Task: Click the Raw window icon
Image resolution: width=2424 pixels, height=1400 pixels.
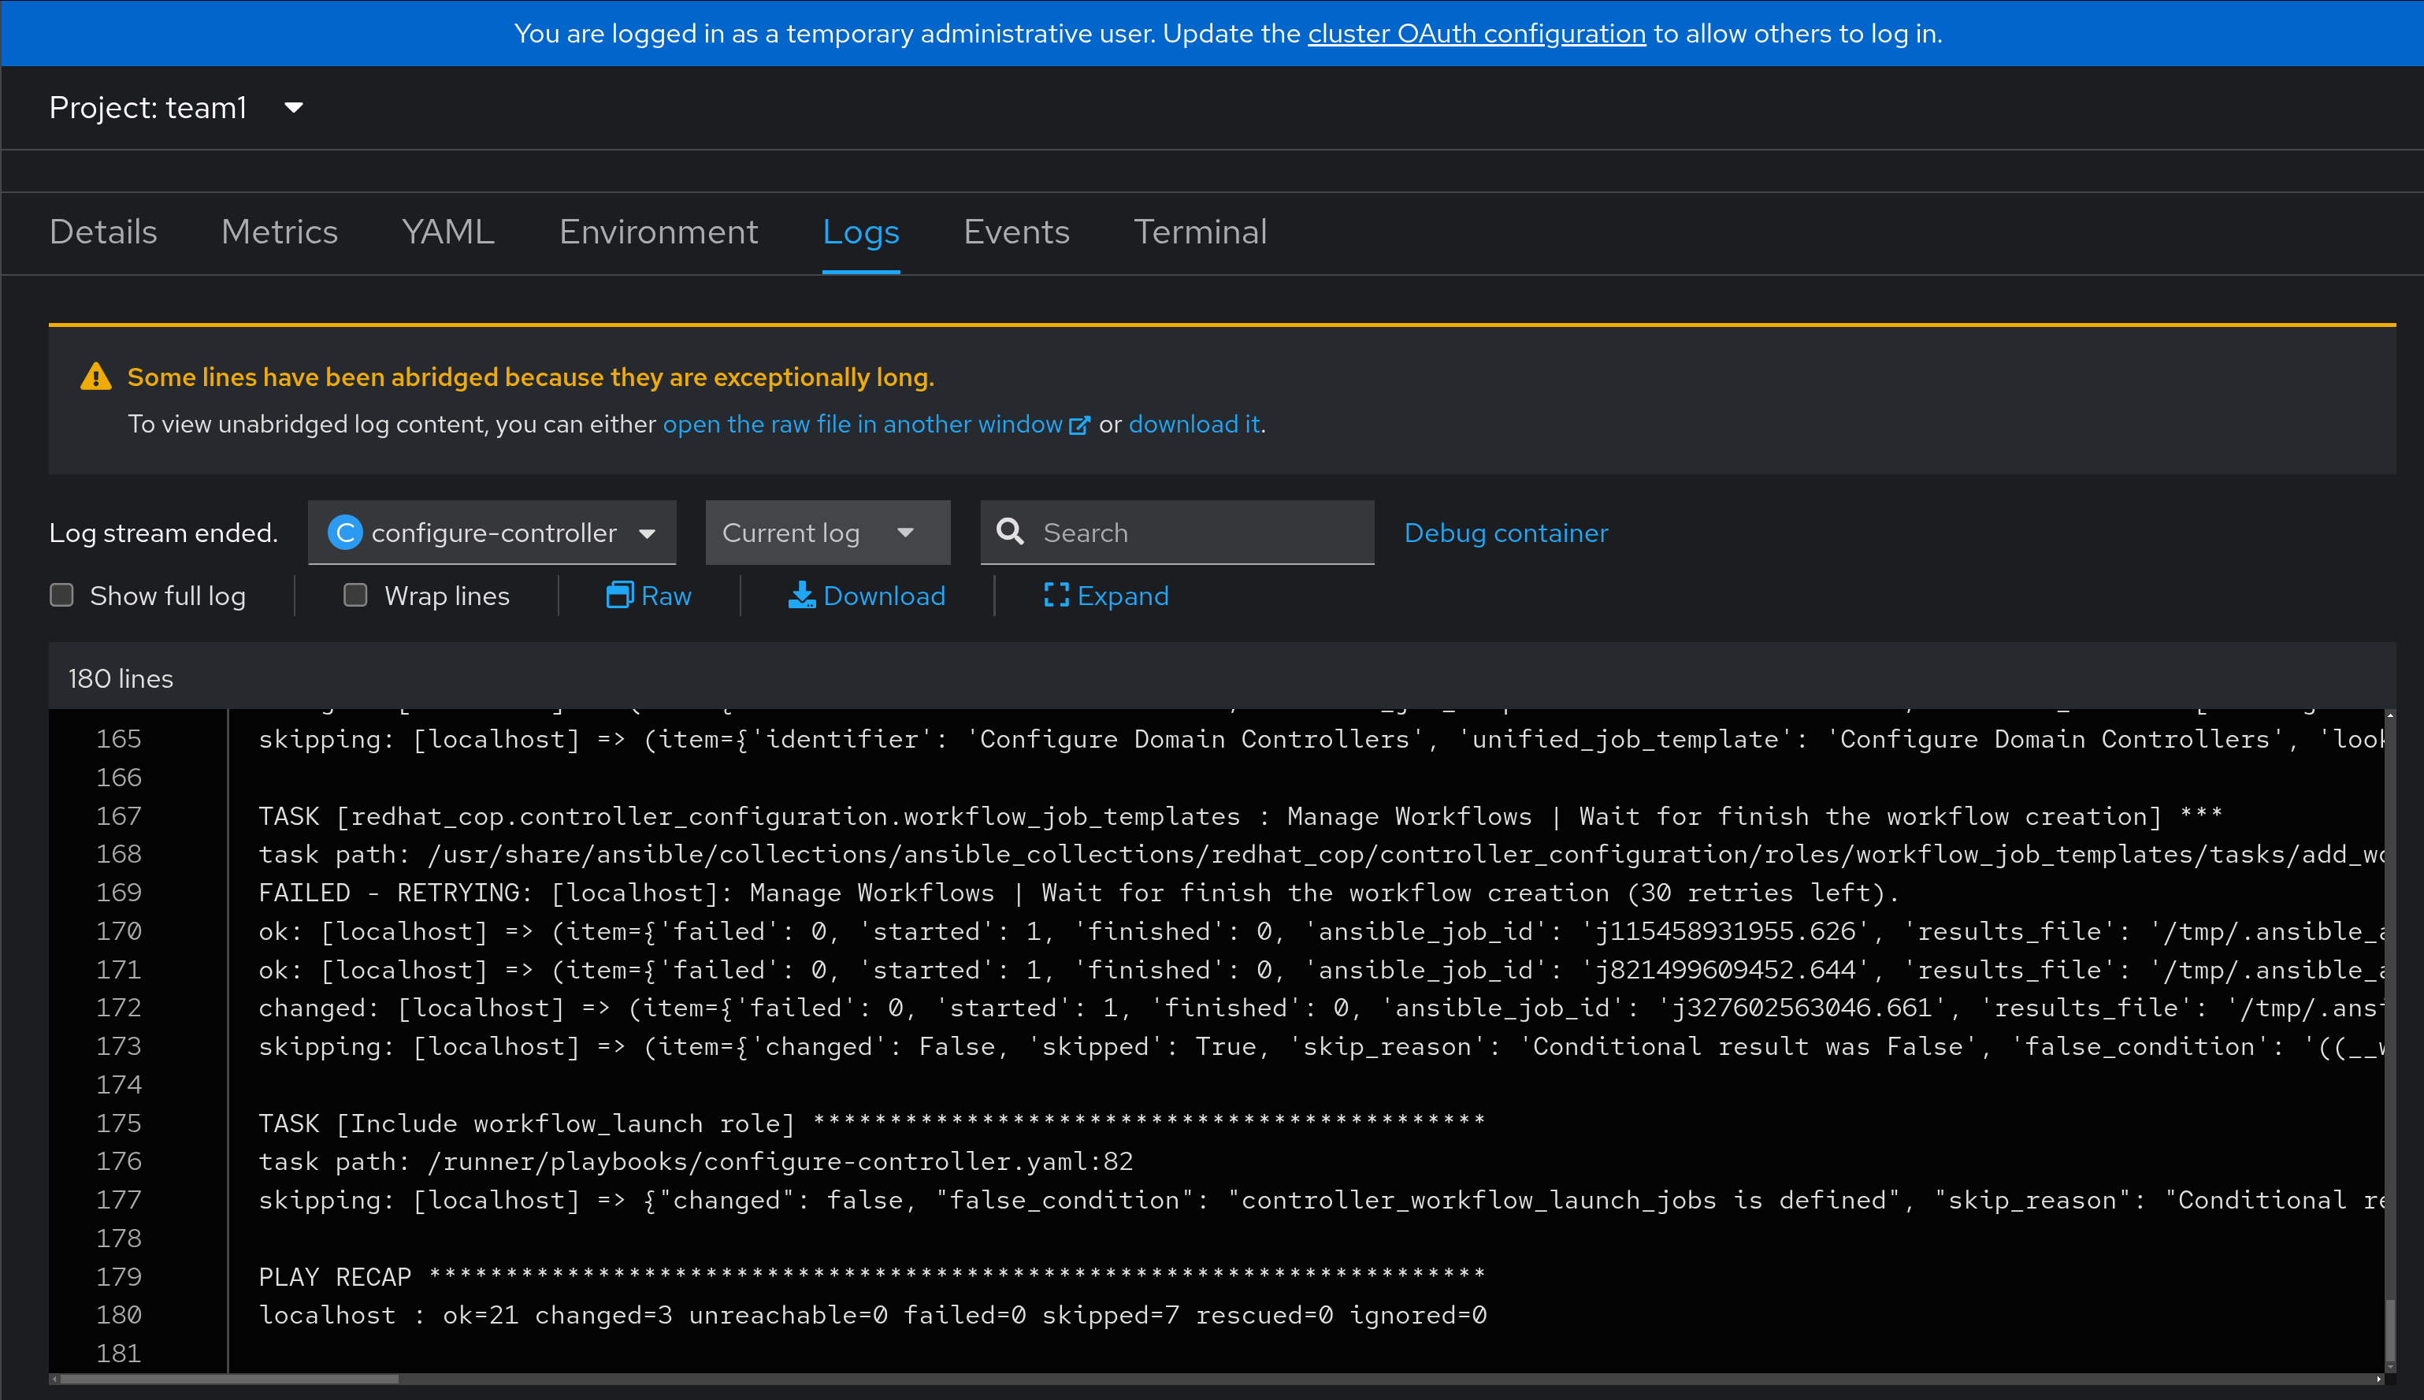Action: [x=619, y=595]
